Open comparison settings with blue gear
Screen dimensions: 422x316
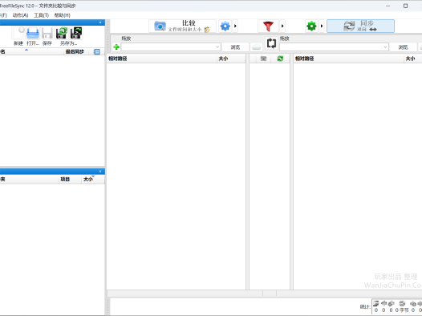click(x=225, y=26)
